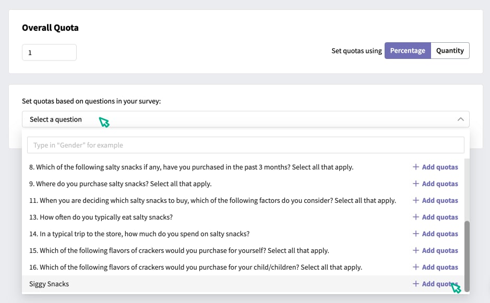Select question 13 about eating frequency
The width and height of the screenshot is (490, 303).
point(101,217)
